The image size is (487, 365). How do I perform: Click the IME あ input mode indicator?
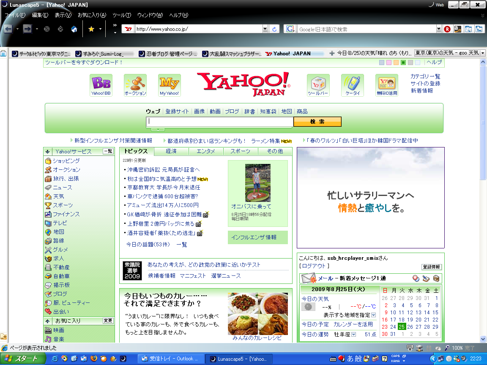click(x=350, y=359)
